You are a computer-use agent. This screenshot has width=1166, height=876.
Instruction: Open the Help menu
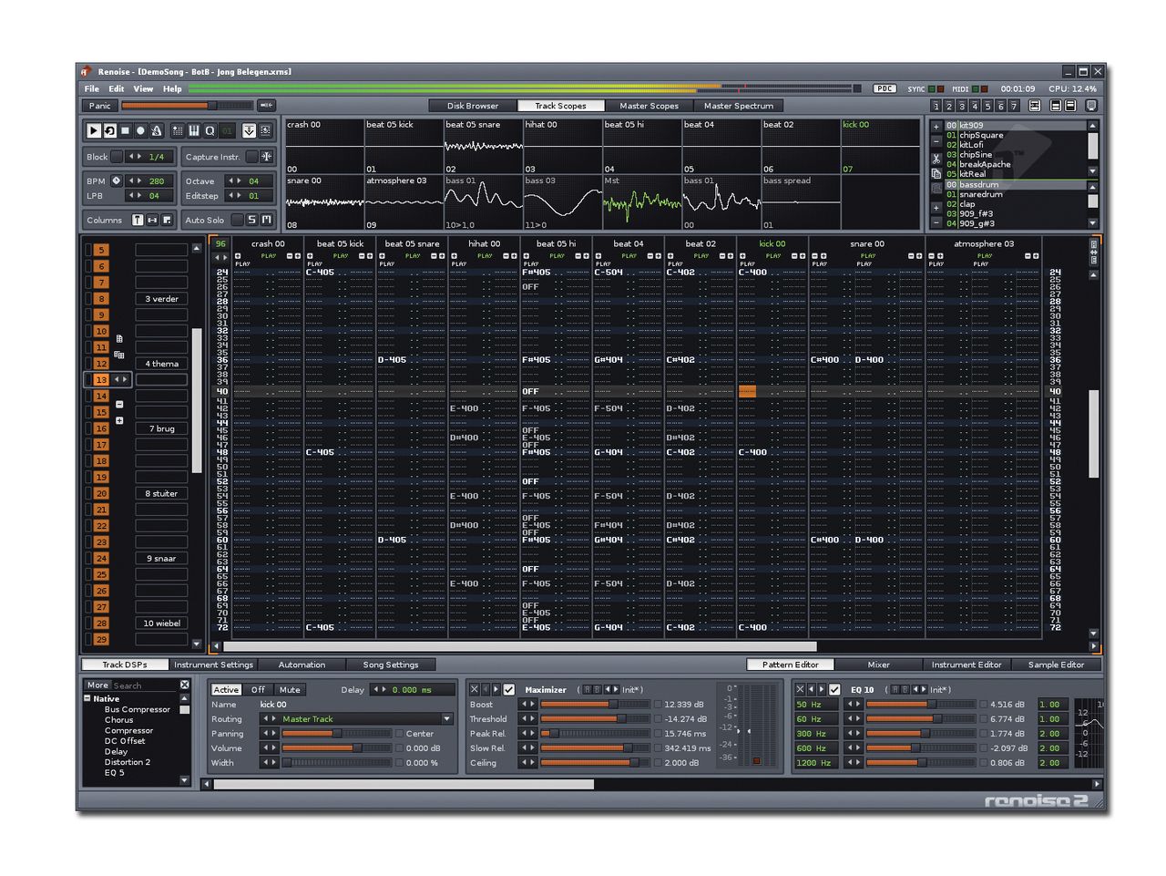click(172, 88)
